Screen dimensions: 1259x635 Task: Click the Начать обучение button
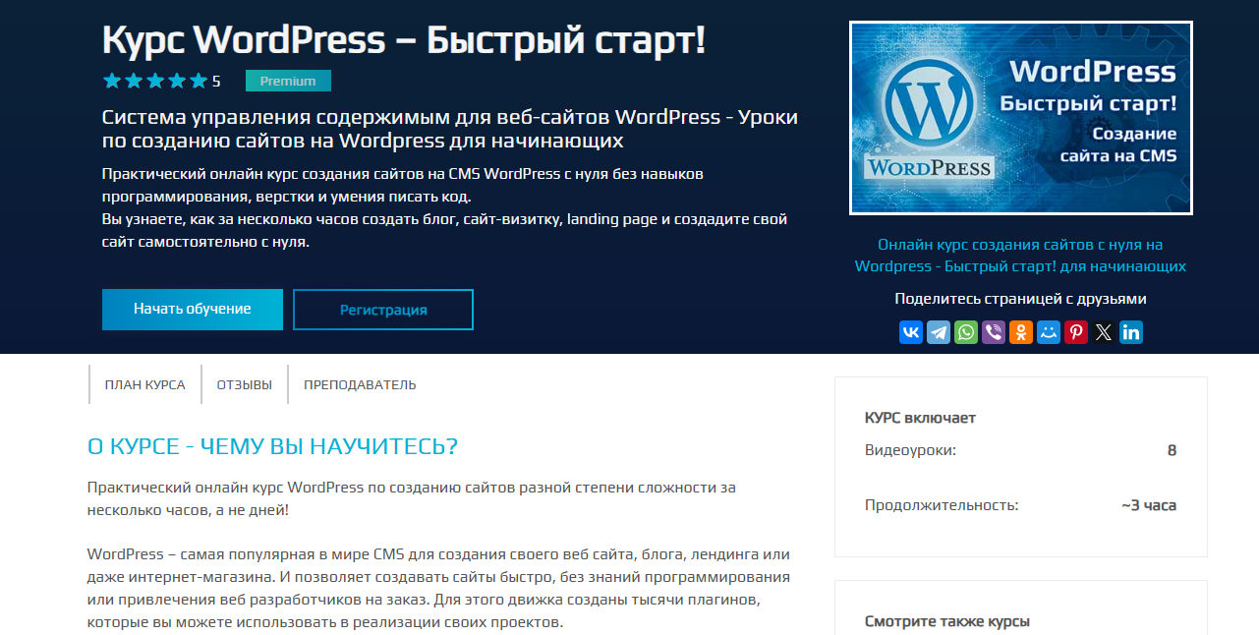[x=193, y=309]
